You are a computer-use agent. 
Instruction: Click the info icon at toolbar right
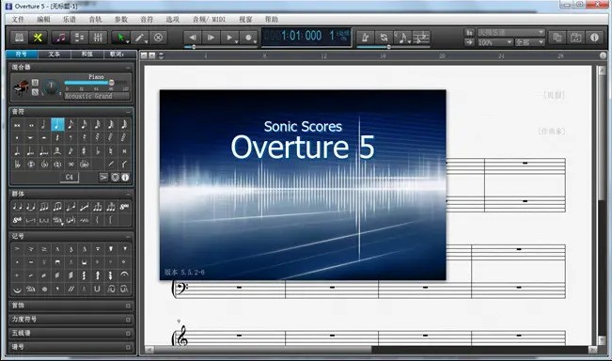594,38
